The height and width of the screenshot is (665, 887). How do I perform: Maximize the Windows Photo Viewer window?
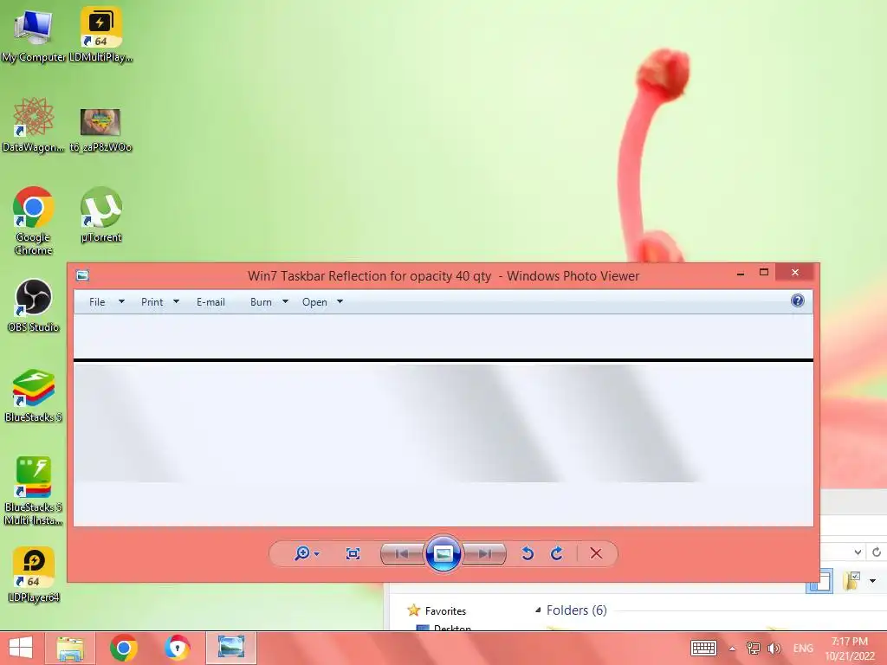[x=764, y=273]
